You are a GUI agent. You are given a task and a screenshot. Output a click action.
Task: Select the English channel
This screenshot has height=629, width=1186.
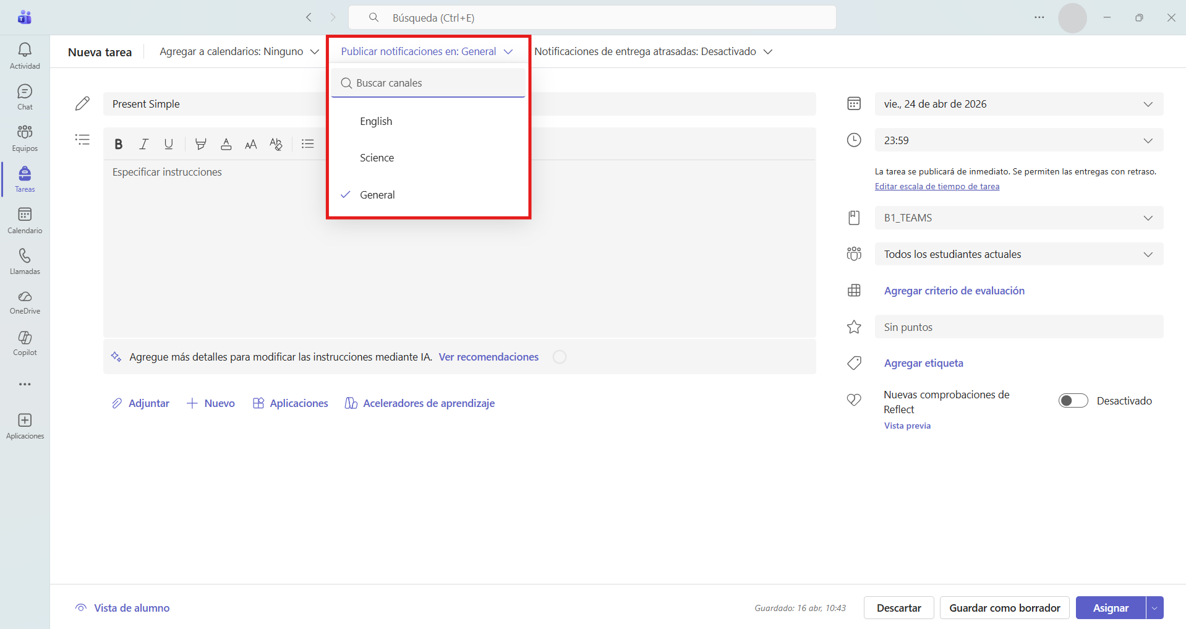click(x=429, y=121)
